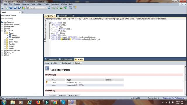Expand the phpmyadmin database node
The image size is (187, 105).
pyautogui.click(x=2, y=53)
